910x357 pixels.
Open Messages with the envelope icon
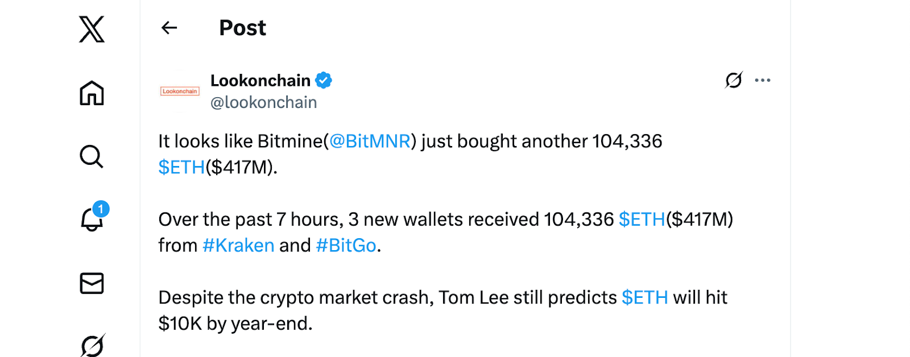point(92,283)
